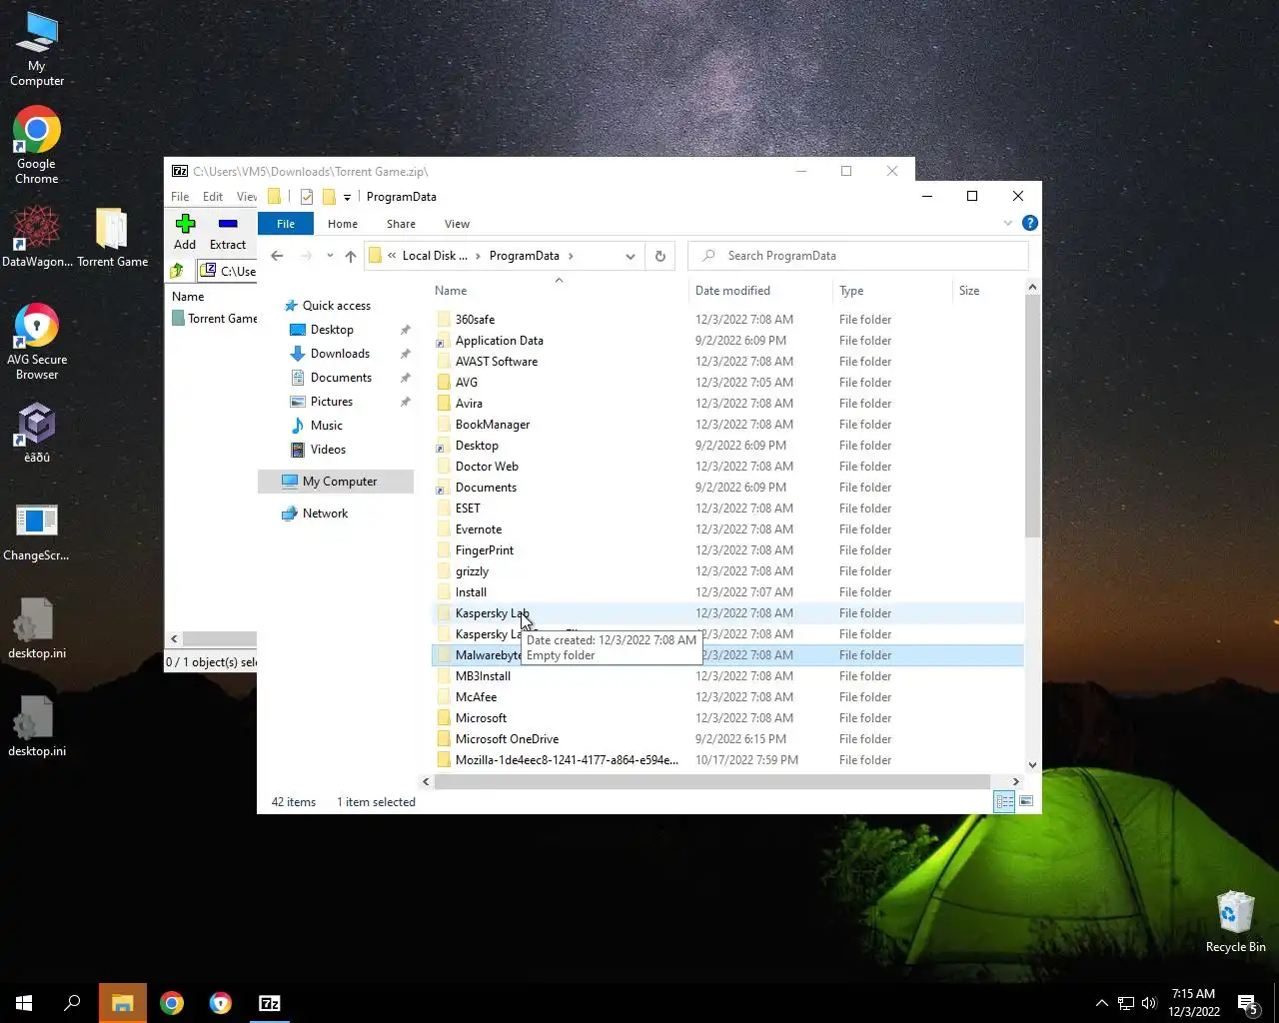Open recent locations dropdown arrow
This screenshot has width=1279, height=1023.
click(x=330, y=256)
